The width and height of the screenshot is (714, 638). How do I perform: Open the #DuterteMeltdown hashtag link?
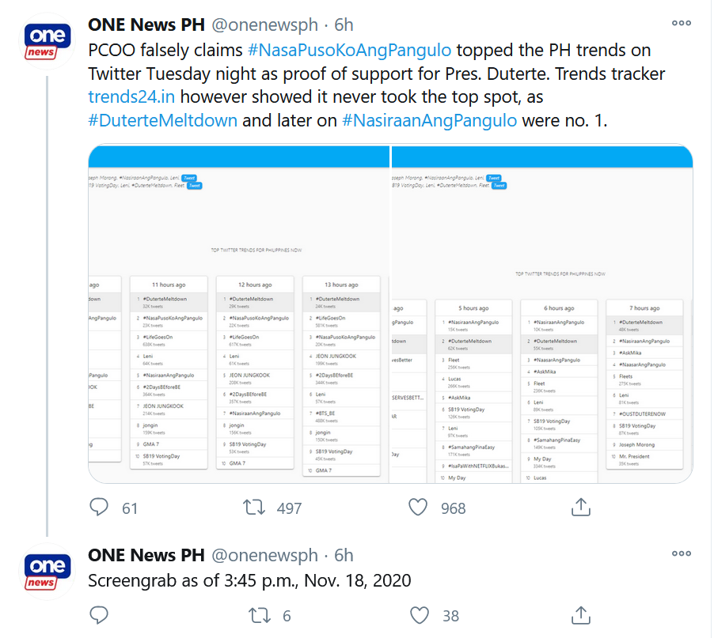tap(162, 120)
